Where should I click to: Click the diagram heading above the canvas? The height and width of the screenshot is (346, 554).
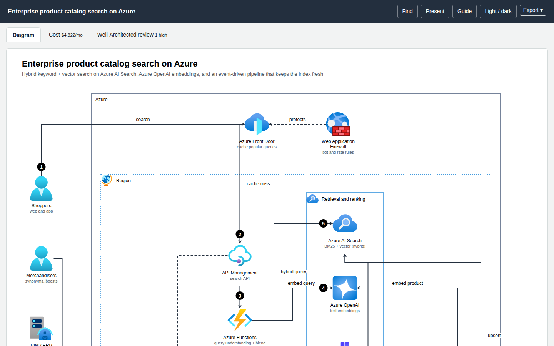click(110, 64)
